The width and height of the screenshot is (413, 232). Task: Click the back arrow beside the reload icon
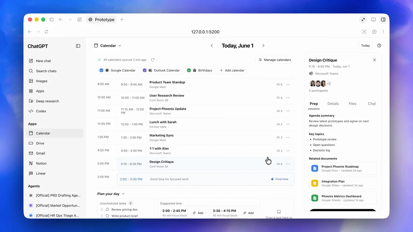[30, 32]
